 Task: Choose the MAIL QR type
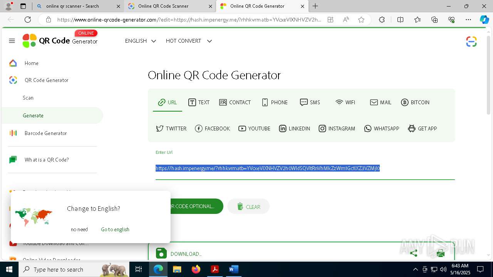tap(381, 102)
